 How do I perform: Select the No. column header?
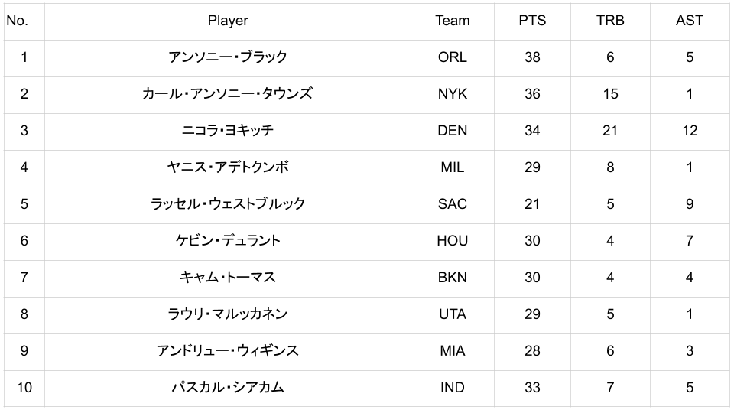click(x=17, y=21)
